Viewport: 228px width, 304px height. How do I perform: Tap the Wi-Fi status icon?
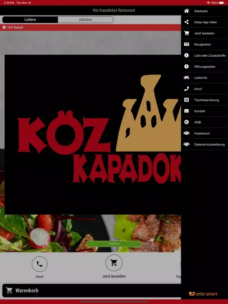pyautogui.click(x=208, y=3)
